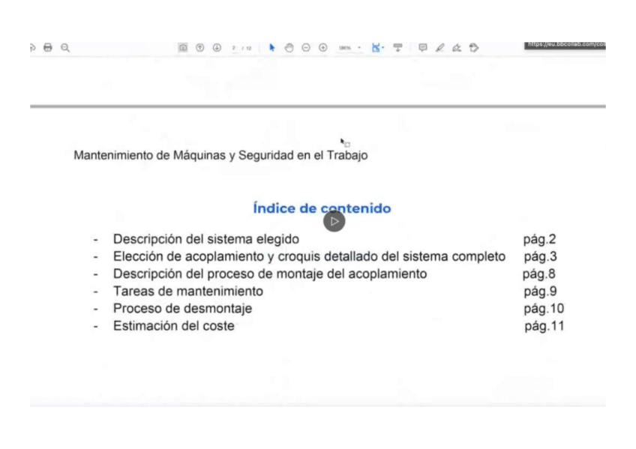Choose the arrow selection tool
This screenshot has width=636, height=449.
pyautogui.click(x=272, y=47)
